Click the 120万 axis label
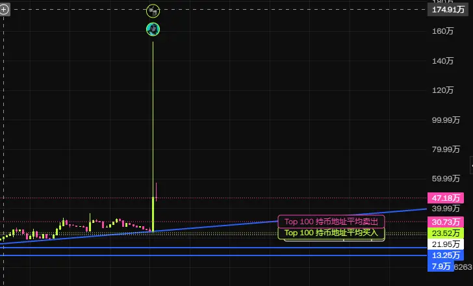473x286 pixels. pos(442,90)
